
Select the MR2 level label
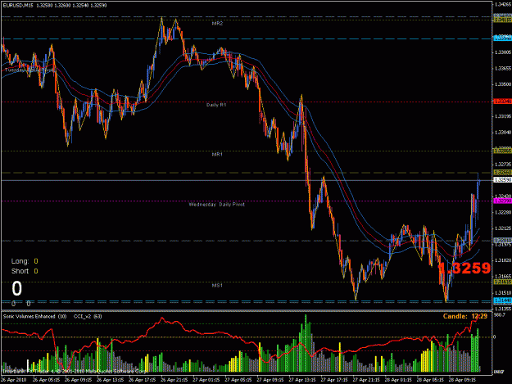tap(217, 24)
